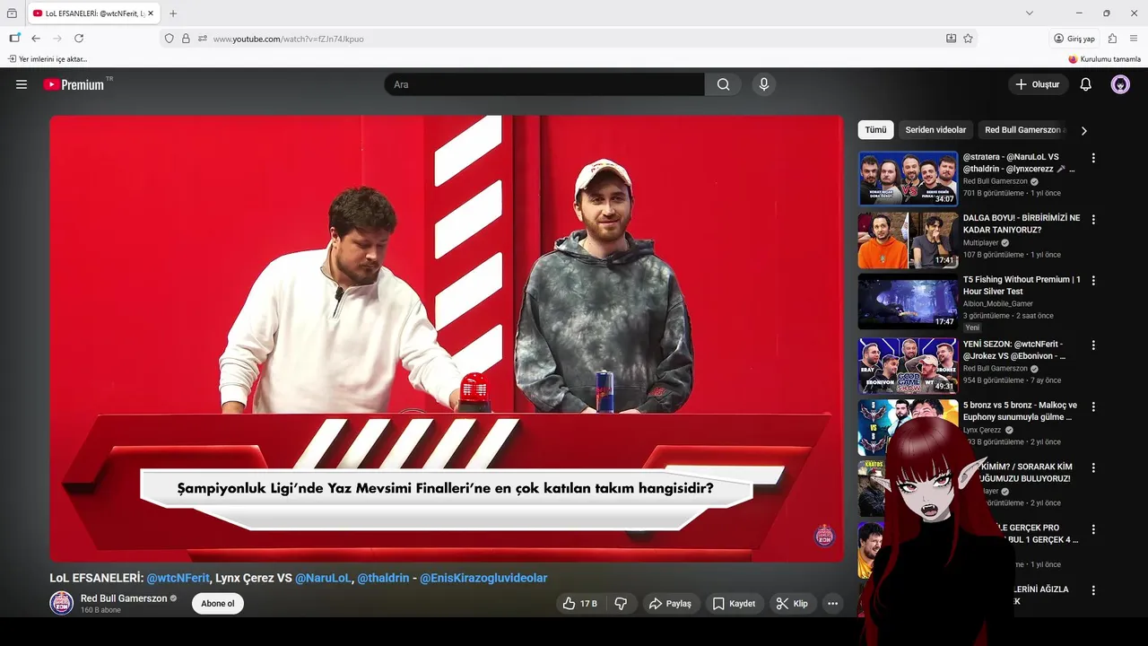The image size is (1148, 646).
Task: Open the @wtcNFerit mention link in title
Action: [178, 578]
